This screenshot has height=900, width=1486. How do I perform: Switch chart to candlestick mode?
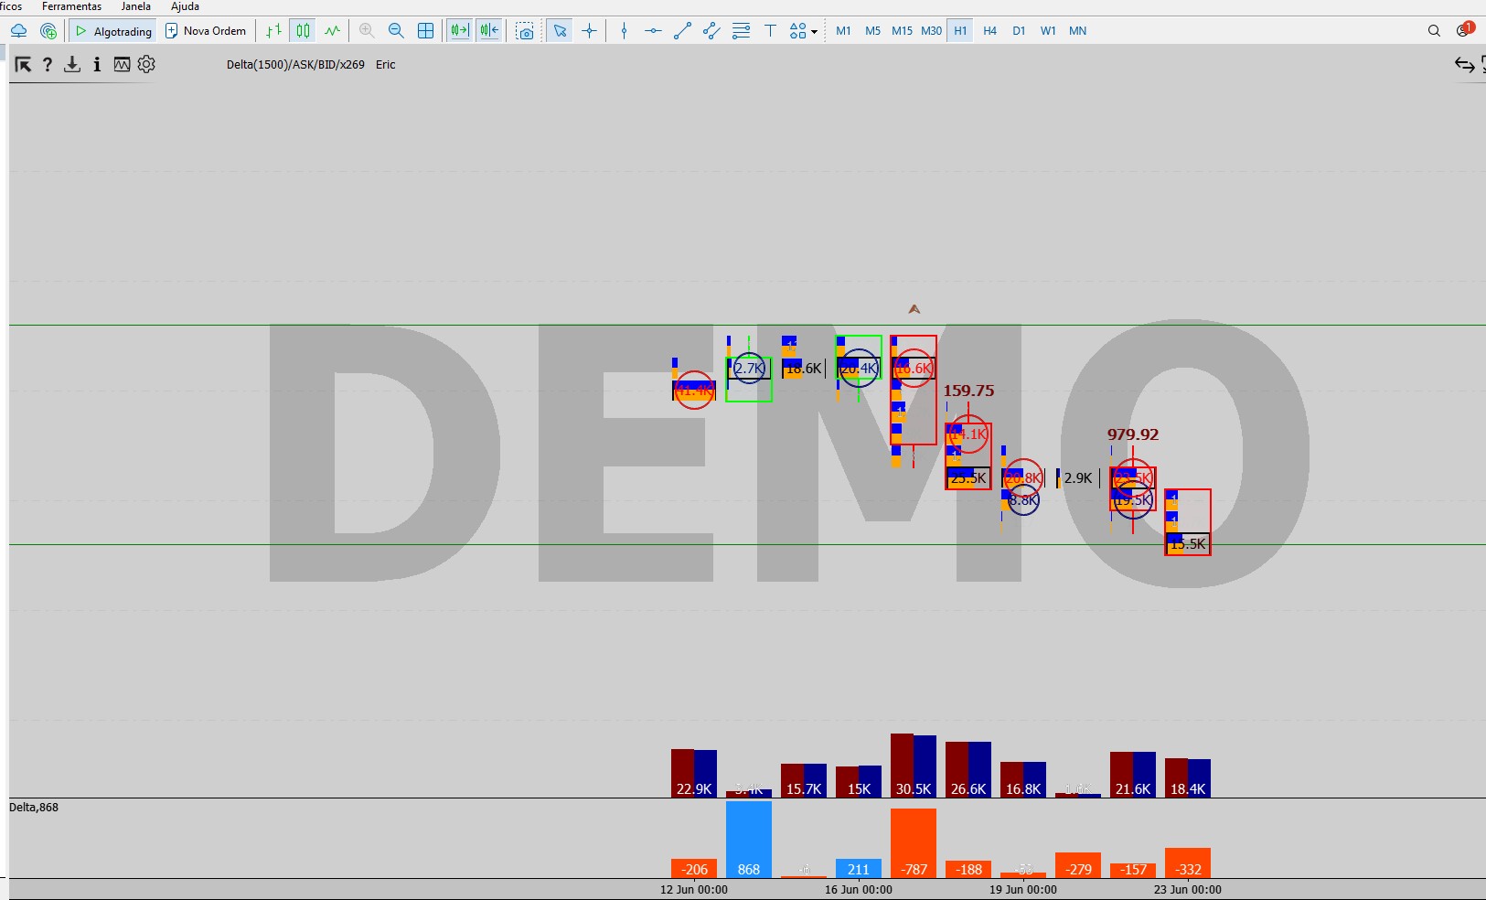pos(303,31)
